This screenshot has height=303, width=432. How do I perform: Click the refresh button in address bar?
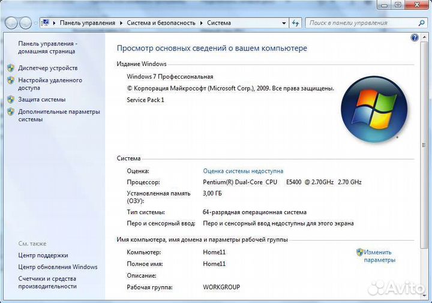pyautogui.click(x=295, y=23)
